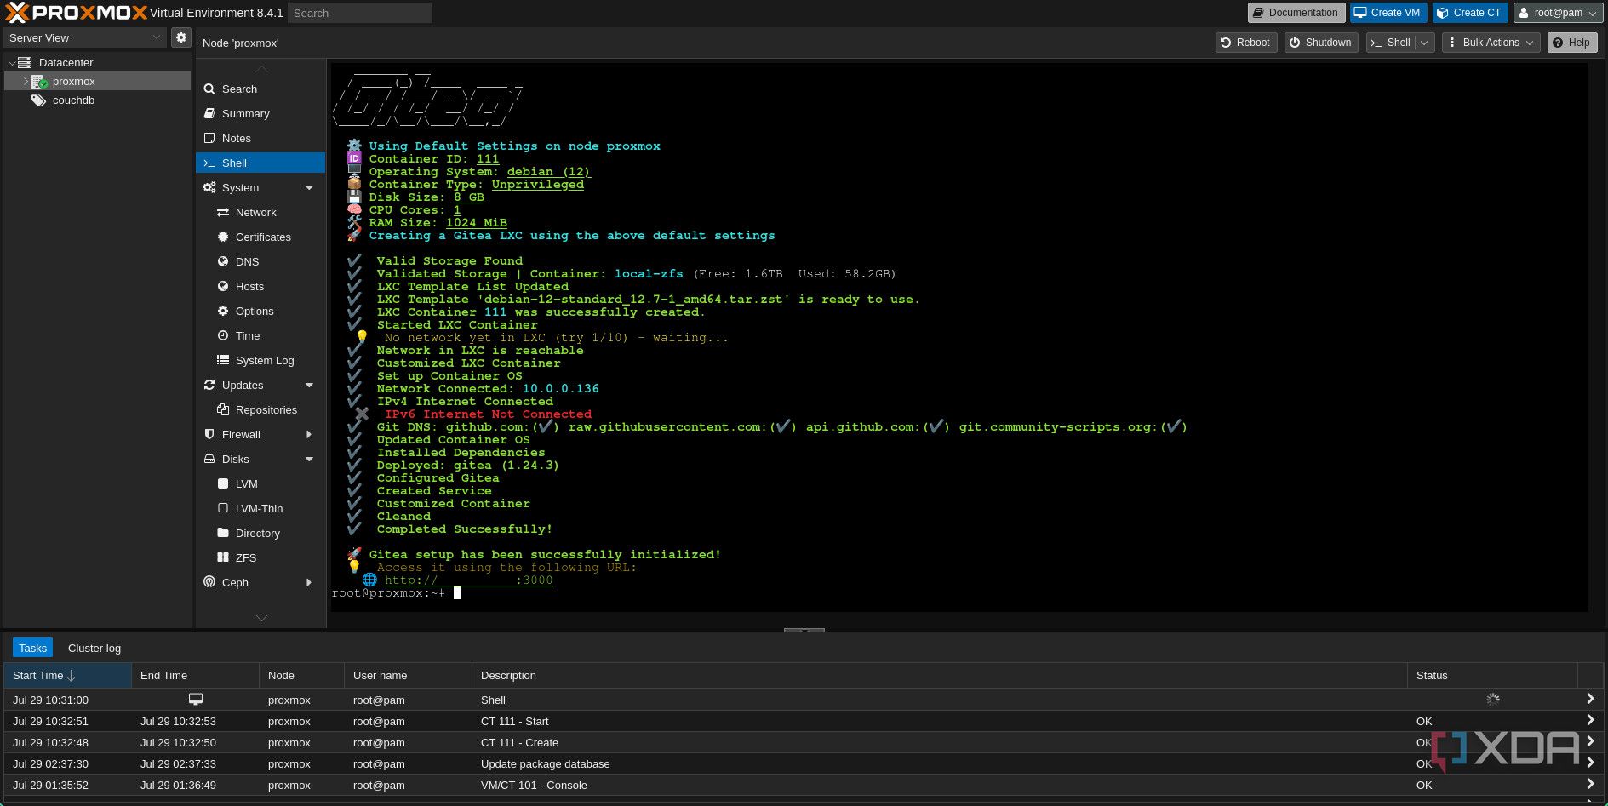Collapse the Disks section arrow
This screenshot has width=1608, height=806.
point(309,460)
